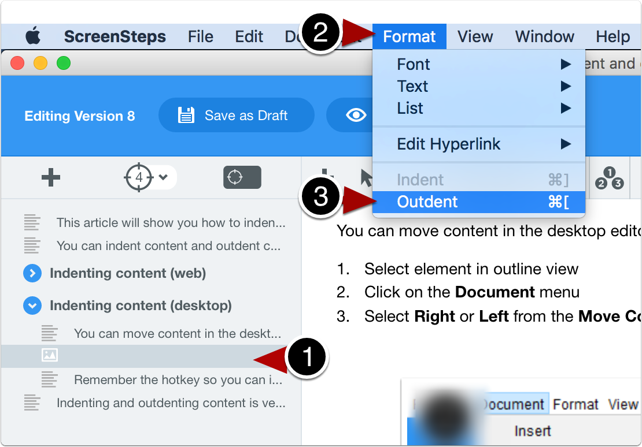
Task: Select the image element in outline
Action: coord(151,356)
